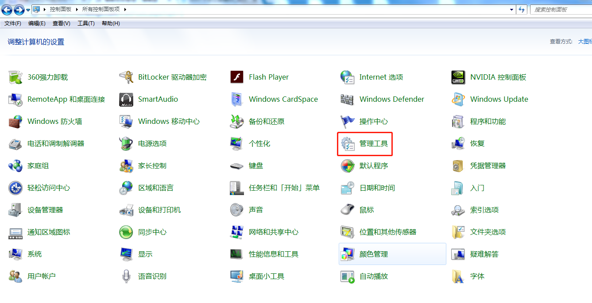This screenshot has width=592, height=303.
Task: Open the 管理工具 icon
Action: coord(348,143)
